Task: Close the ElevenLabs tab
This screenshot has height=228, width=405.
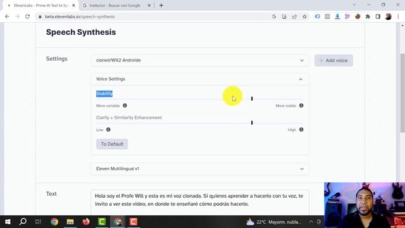Action: [73, 6]
